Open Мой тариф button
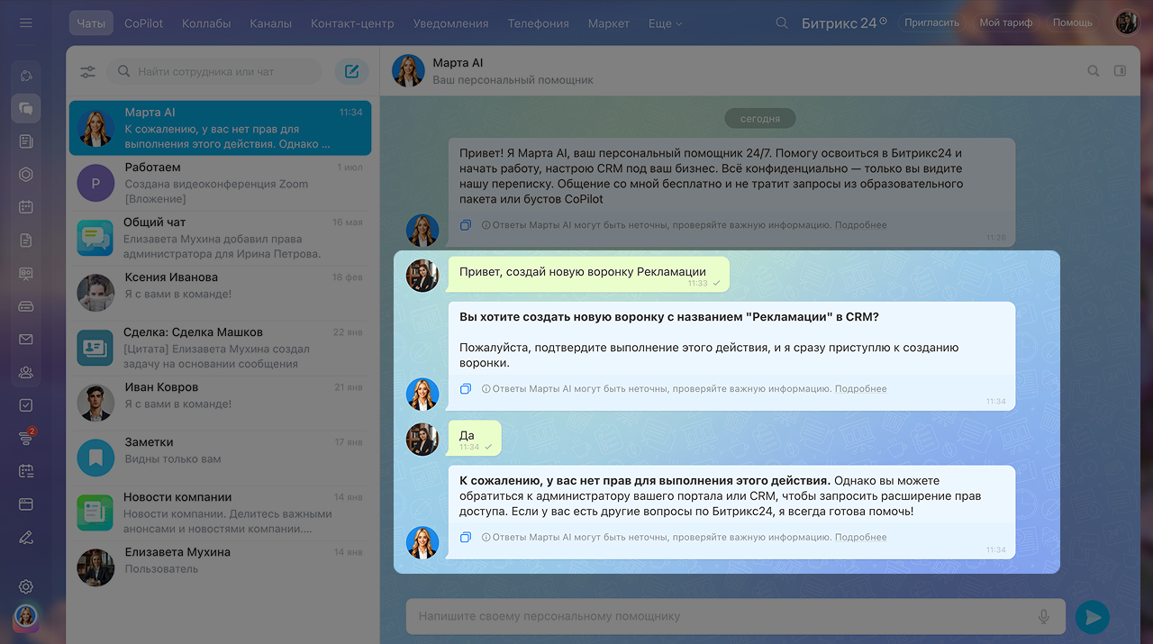The image size is (1153, 644). point(1005,23)
